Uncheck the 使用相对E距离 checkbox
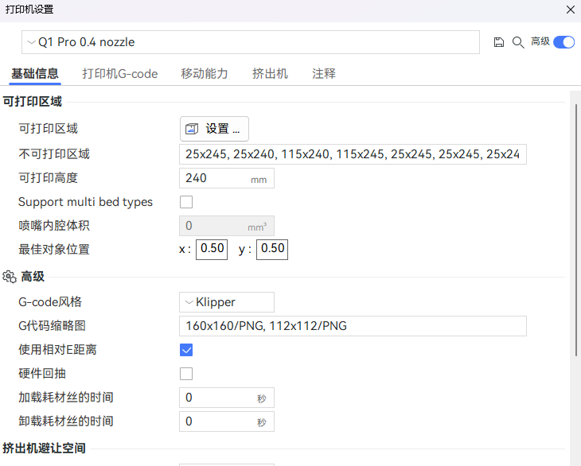 [x=186, y=350]
